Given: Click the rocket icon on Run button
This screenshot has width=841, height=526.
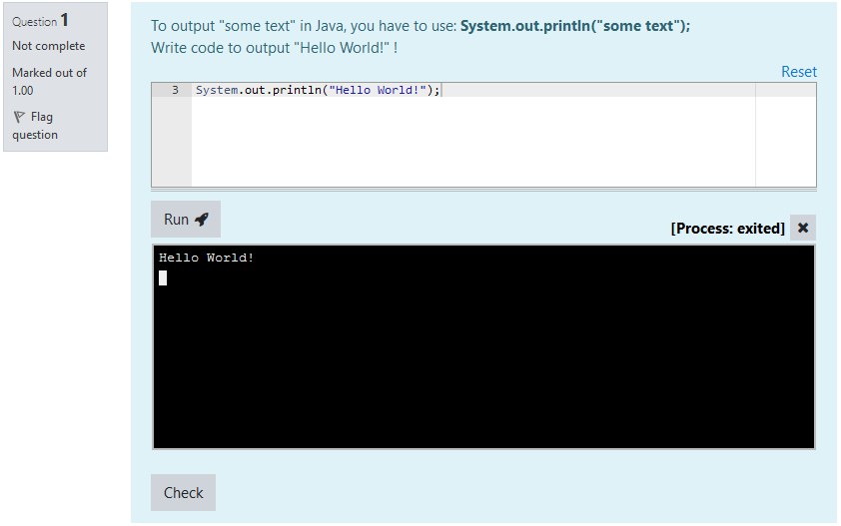Looking at the screenshot, I should (x=202, y=219).
